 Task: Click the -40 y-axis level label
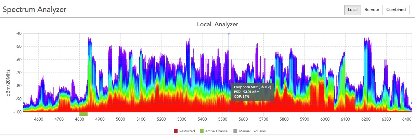click(x=18, y=33)
